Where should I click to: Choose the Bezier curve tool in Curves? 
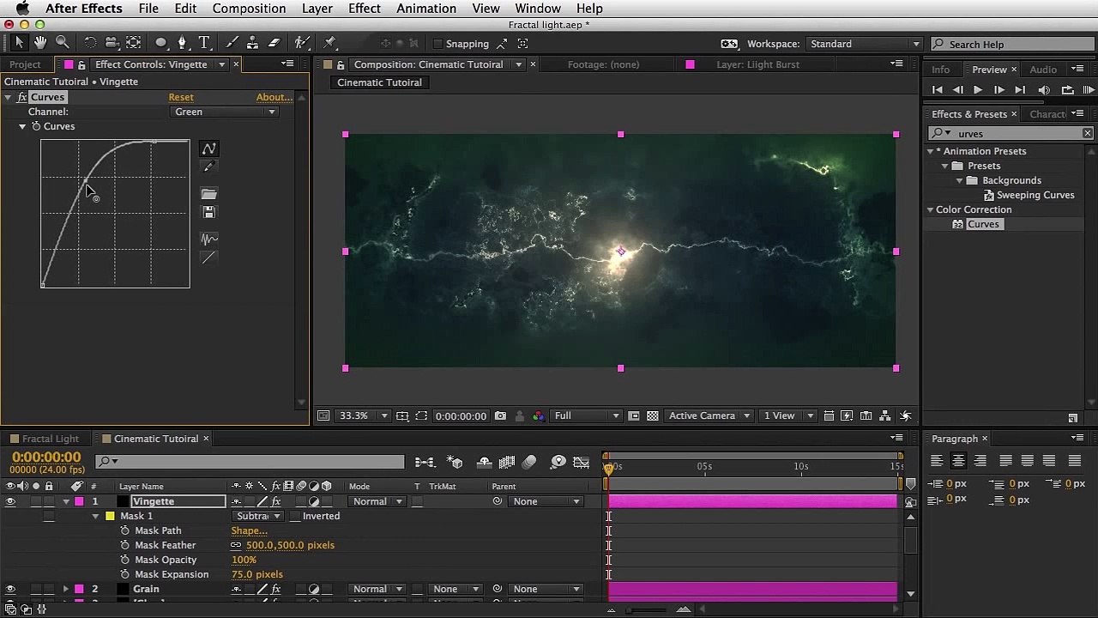pos(208,148)
